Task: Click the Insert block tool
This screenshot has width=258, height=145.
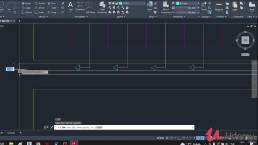Action: [x=150, y=6]
